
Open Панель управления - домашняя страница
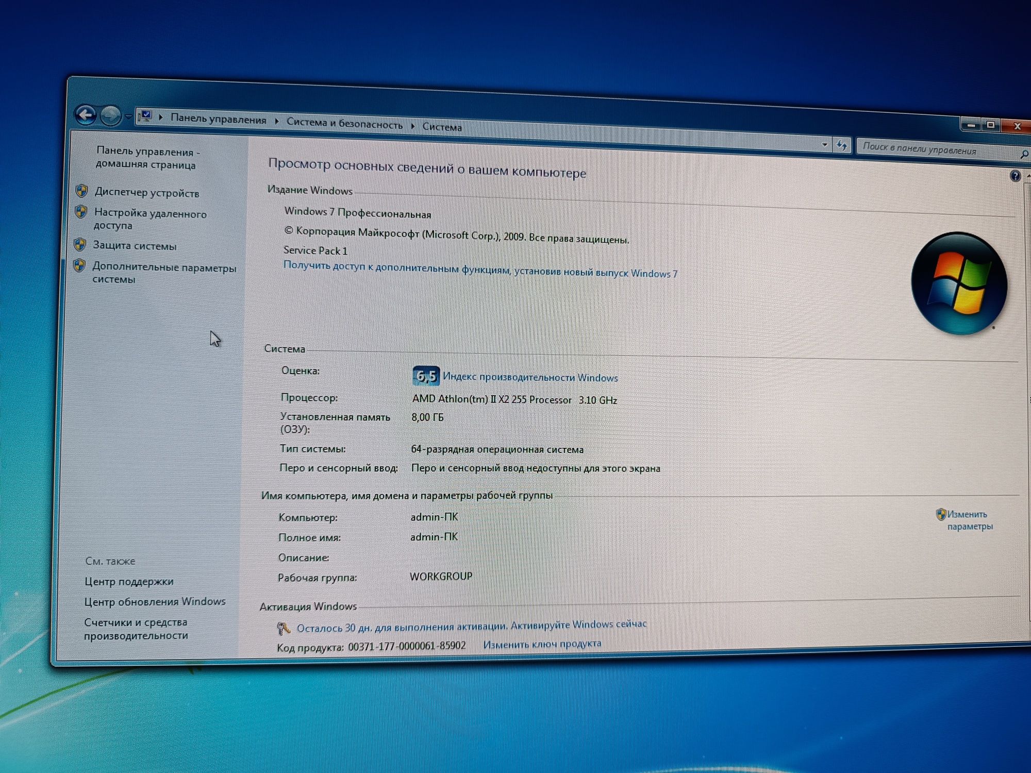coord(147,158)
